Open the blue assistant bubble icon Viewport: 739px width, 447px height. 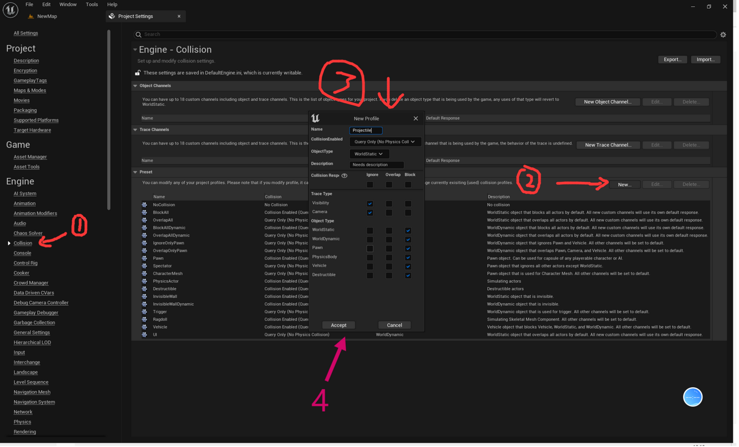click(x=692, y=397)
